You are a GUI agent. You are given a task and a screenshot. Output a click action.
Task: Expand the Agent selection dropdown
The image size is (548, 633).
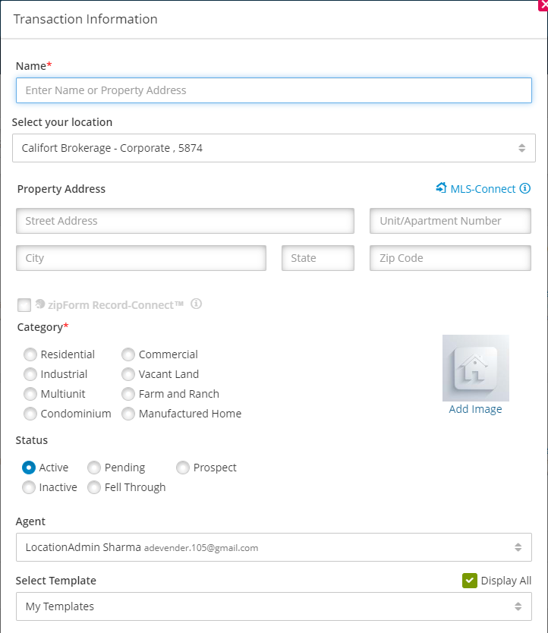click(274, 547)
